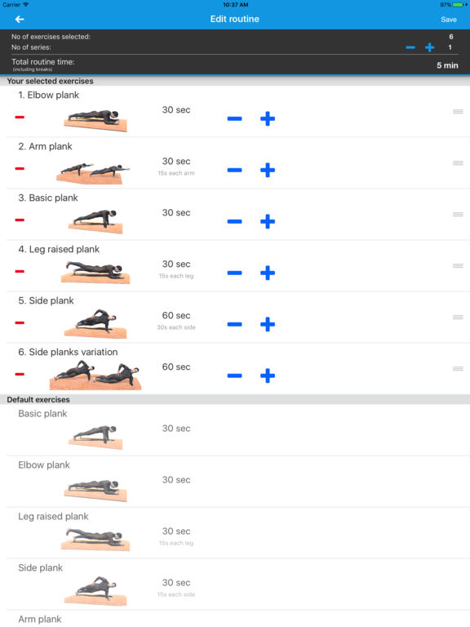Save the edited routine
The image size is (470, 627).
click(x=449, y=20)
